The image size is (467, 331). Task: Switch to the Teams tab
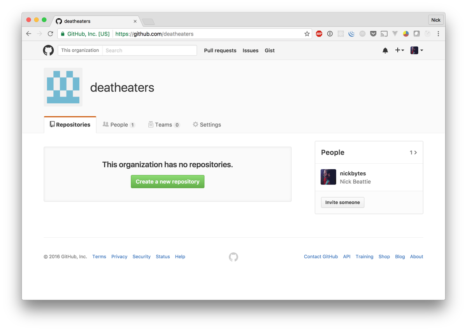[164, 124]
